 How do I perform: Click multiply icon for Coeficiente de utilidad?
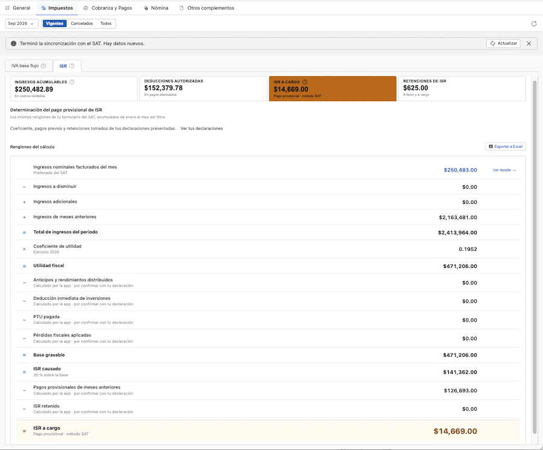click(24, 249)
